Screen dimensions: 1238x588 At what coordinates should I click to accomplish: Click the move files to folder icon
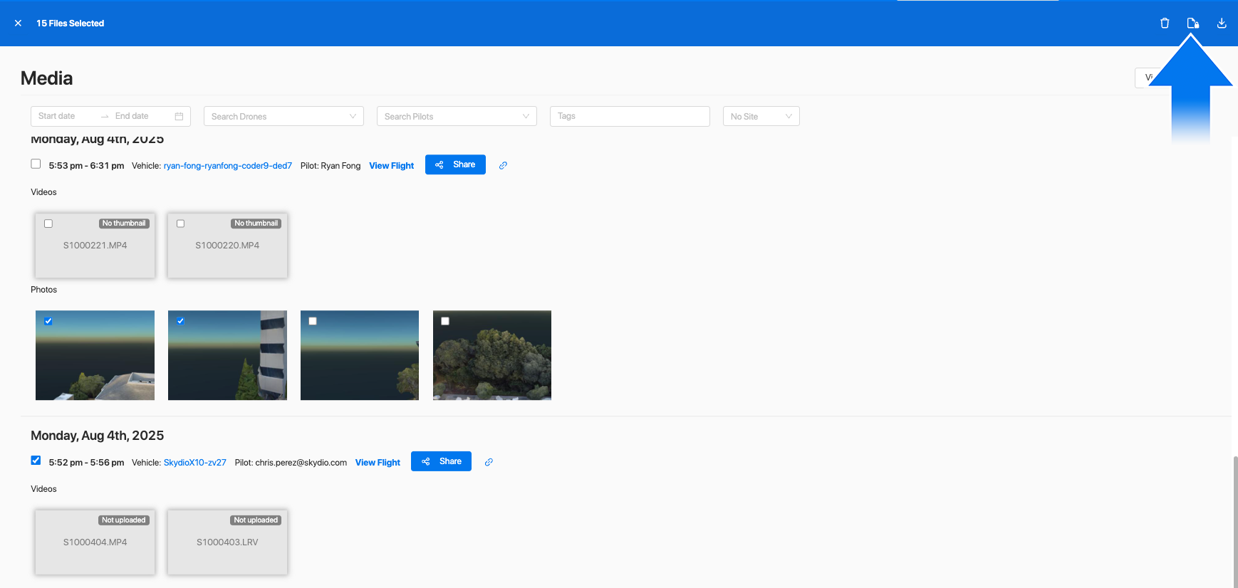(x=1193, y=23)
